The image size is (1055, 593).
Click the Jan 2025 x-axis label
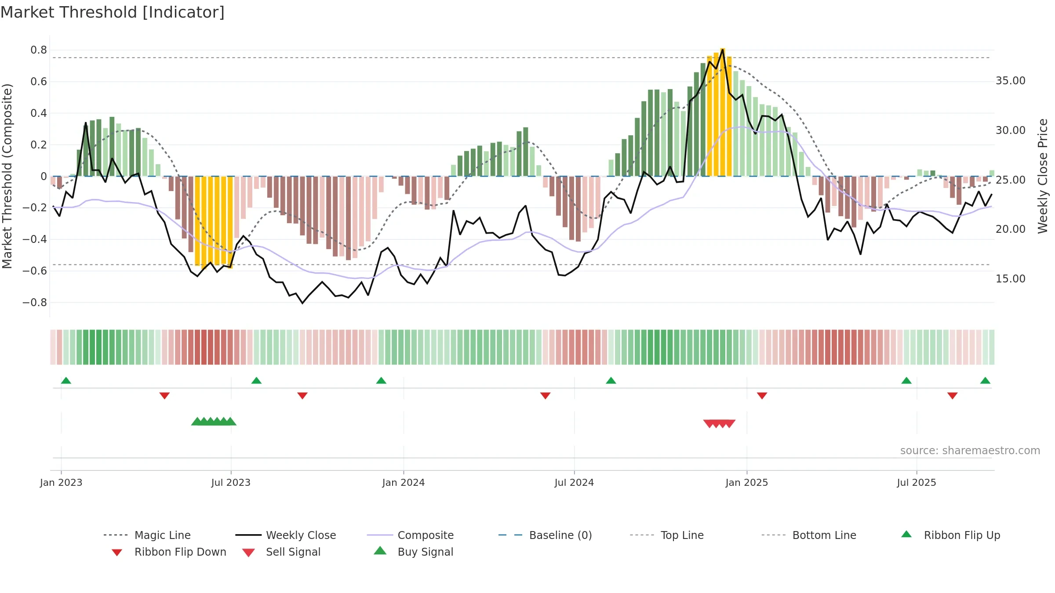pyautogui.click(x=747, y=482)
